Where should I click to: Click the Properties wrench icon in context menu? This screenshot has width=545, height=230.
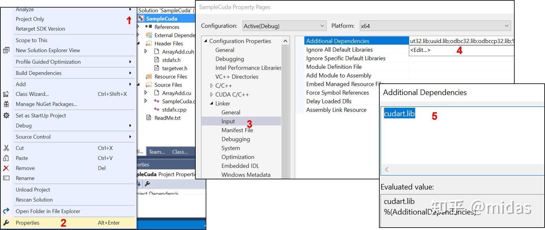pyautogui.click(x=6, y=223)
